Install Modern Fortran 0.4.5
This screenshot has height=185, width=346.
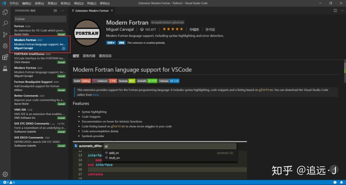click(62, 76)
